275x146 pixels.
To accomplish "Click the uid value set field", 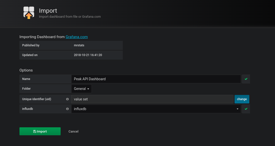I will 152,99.
